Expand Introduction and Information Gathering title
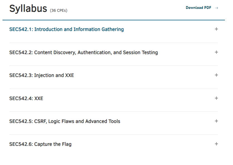Screen dimensions: 233x165 pyautogui.click(x=66, y=29)
